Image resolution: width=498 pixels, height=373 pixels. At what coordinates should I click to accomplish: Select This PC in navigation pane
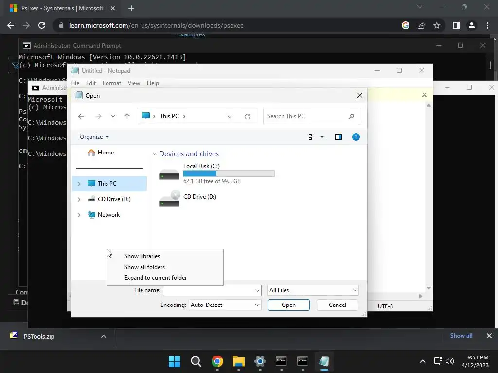tap(109, 184)
